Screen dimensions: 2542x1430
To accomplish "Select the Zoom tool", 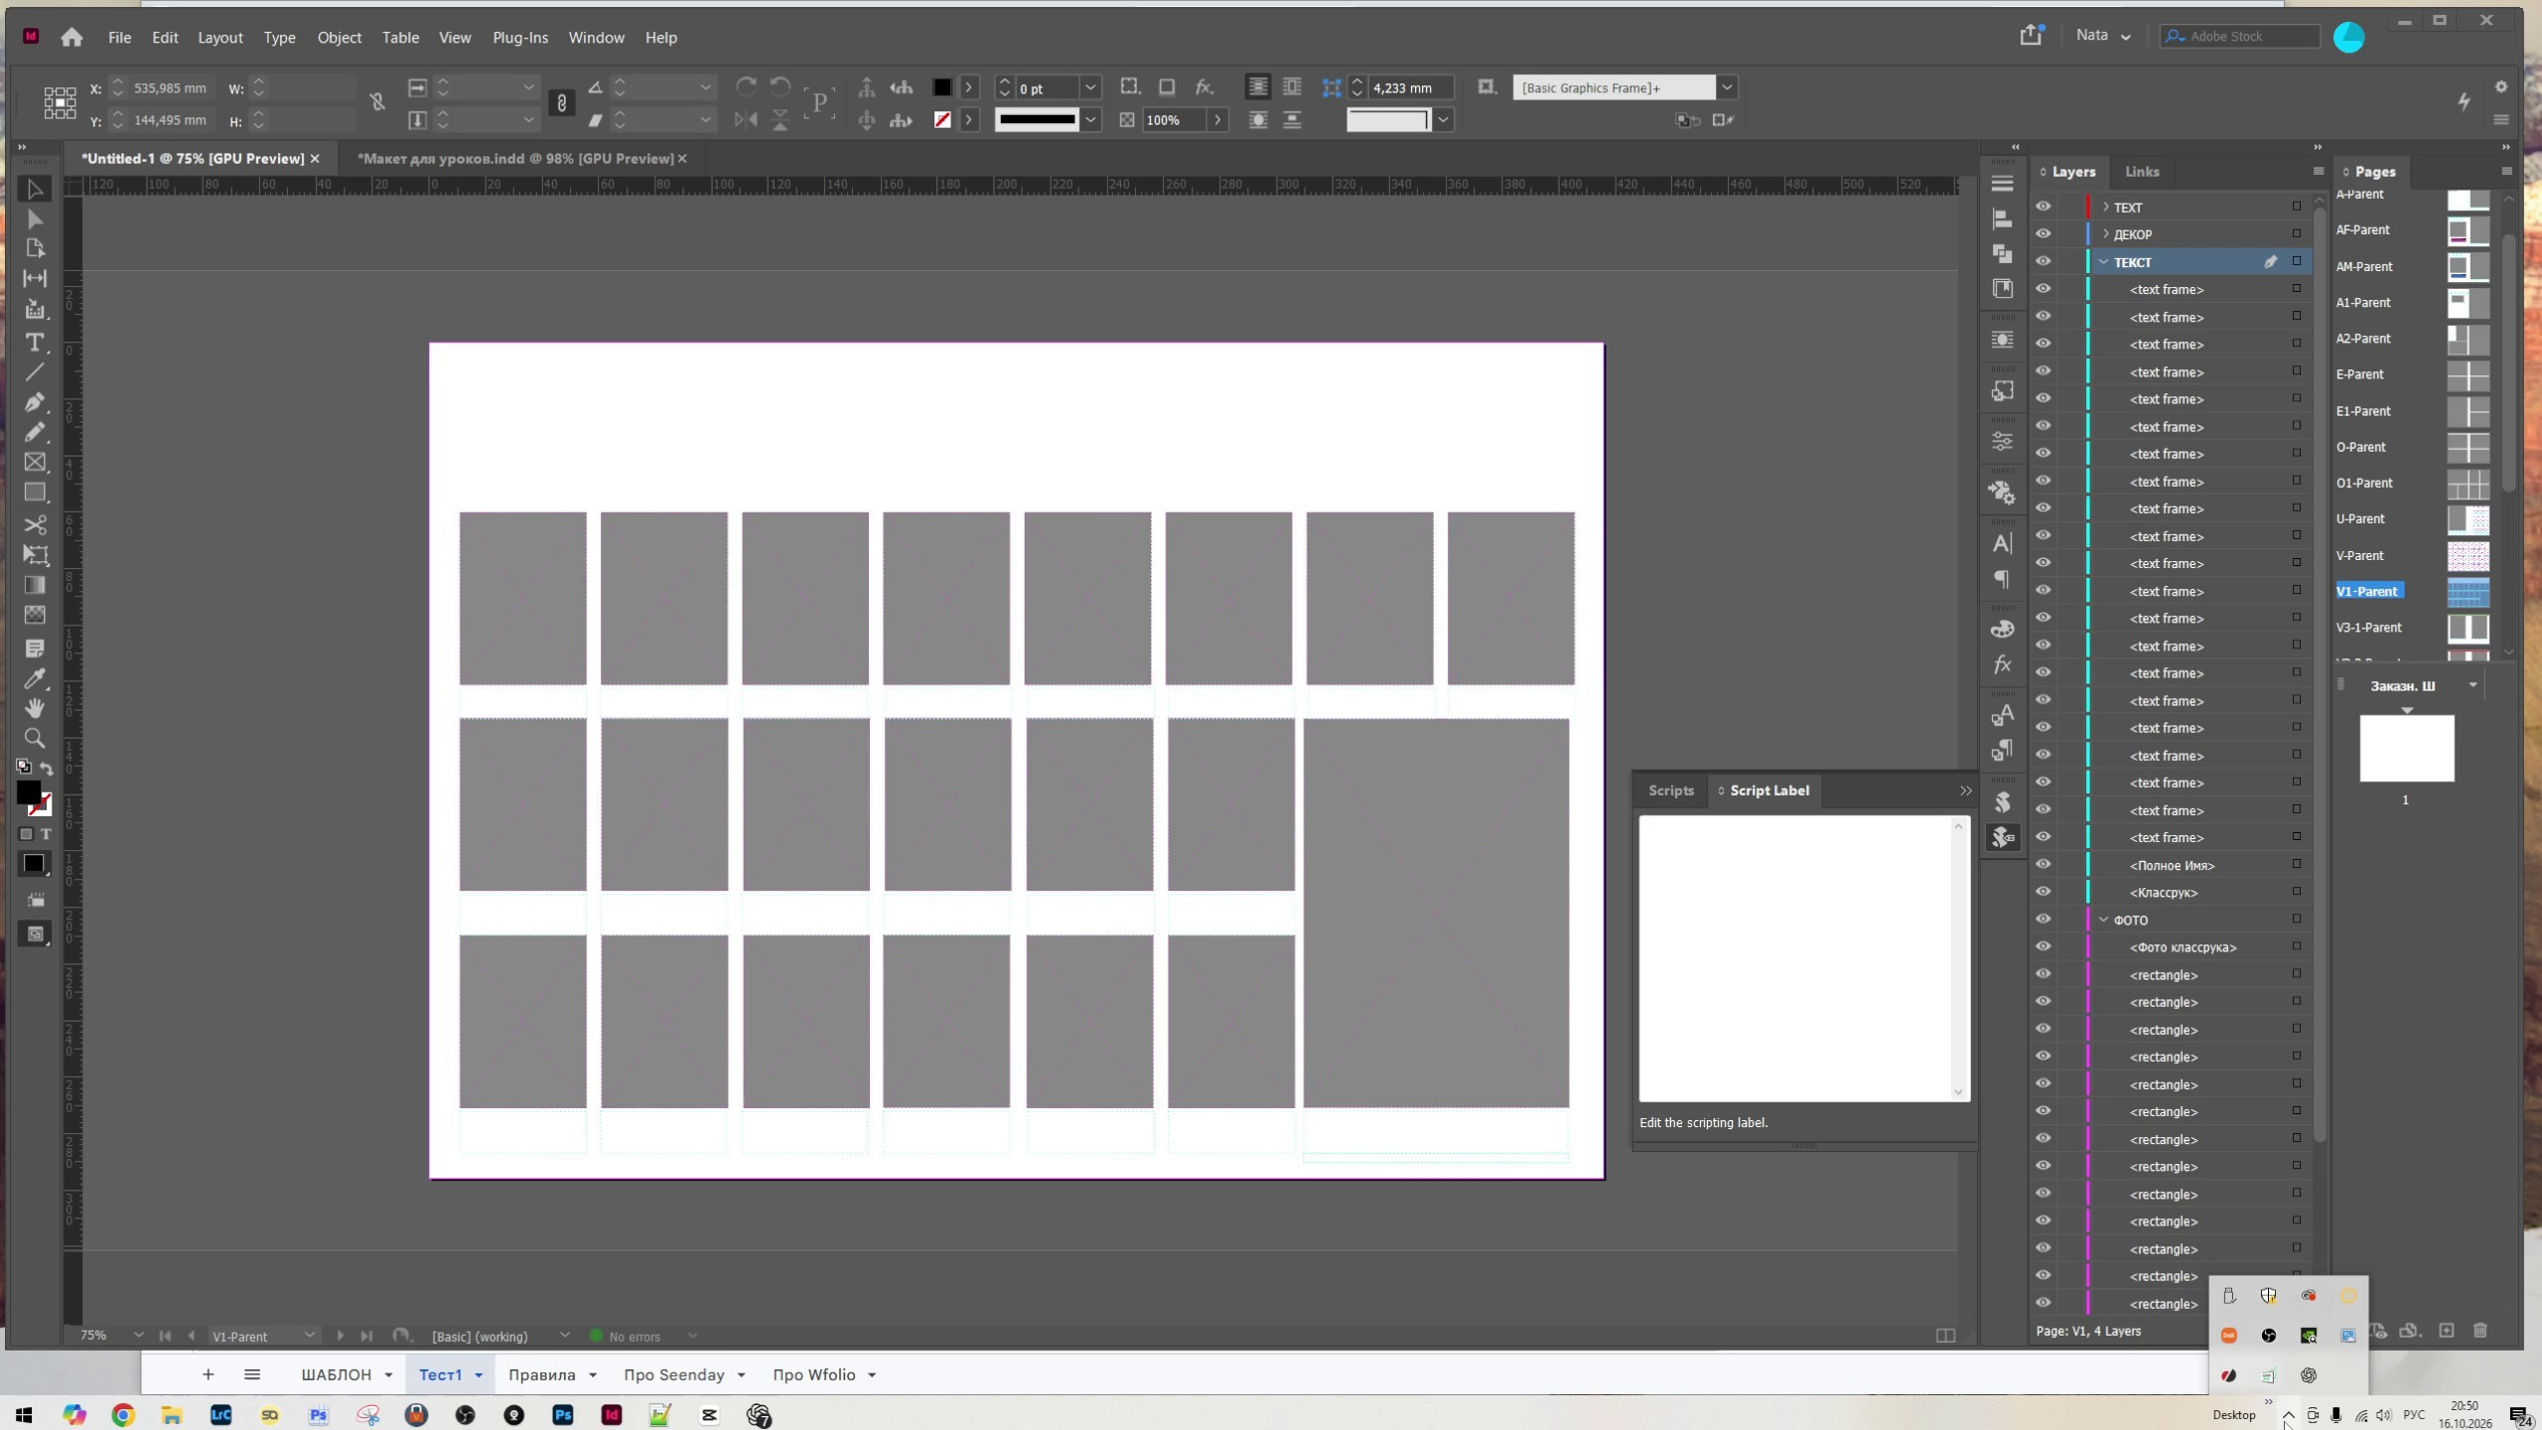I will [35, 738].
